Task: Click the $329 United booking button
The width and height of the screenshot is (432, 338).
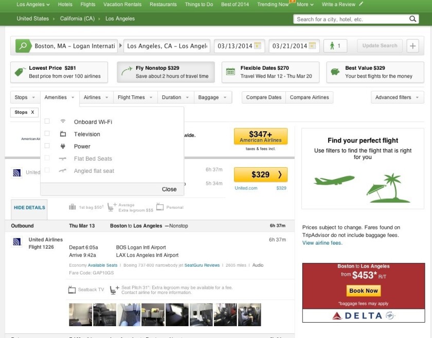Action: point(261,174)
